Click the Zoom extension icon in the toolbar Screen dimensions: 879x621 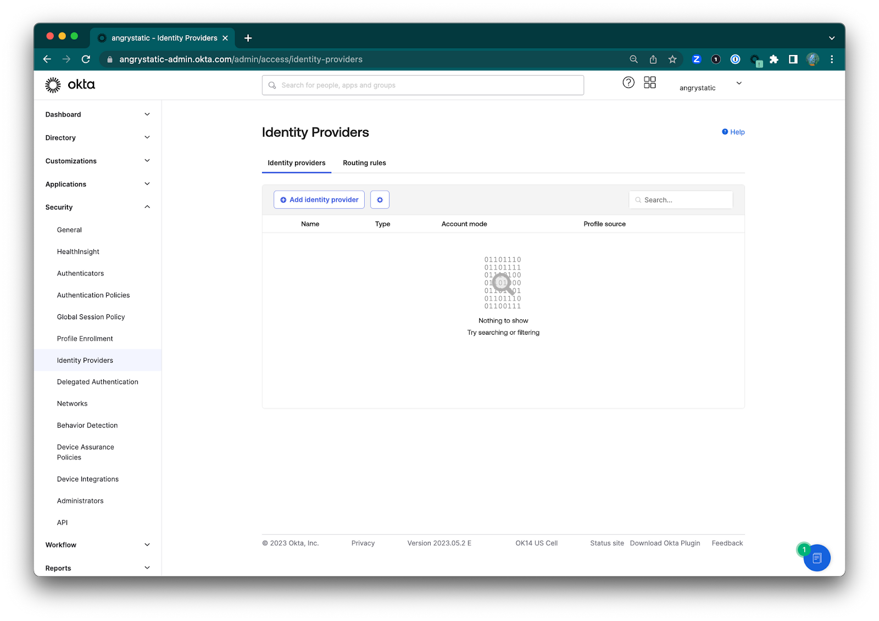click(697, 59)
